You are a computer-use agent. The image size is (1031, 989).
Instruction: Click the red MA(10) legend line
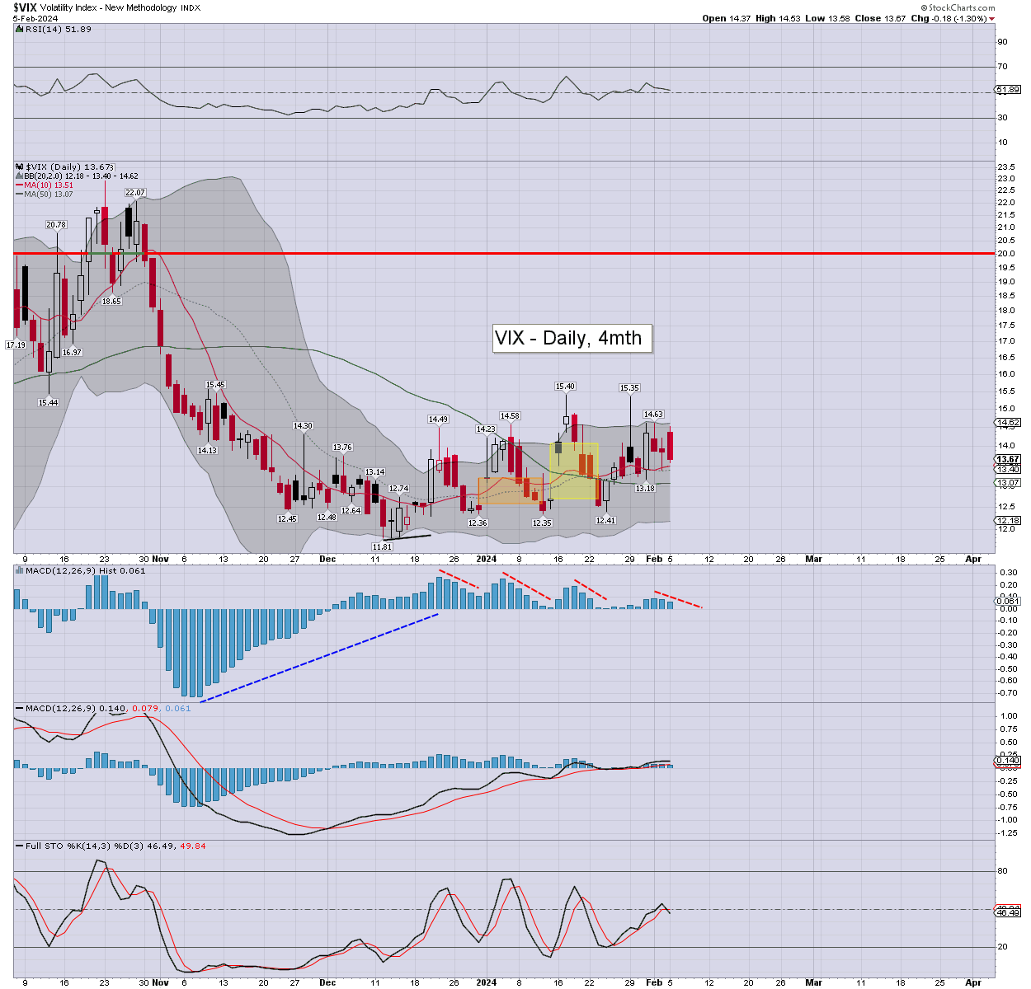(x=20, y=185)
